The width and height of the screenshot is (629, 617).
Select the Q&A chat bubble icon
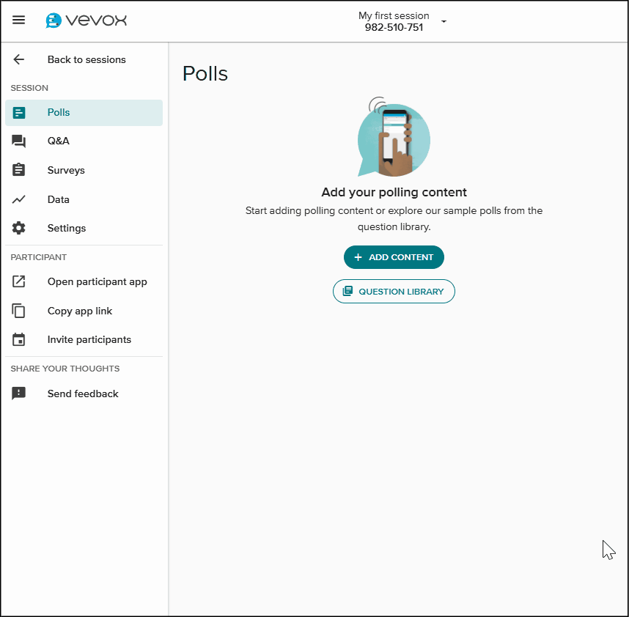click(x=19, y=141)
